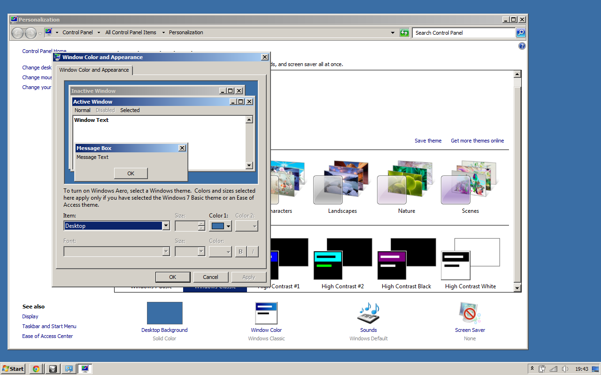Toggle the Bold font button
Viewport: 601px width, 375px height.
click(241, 251)
